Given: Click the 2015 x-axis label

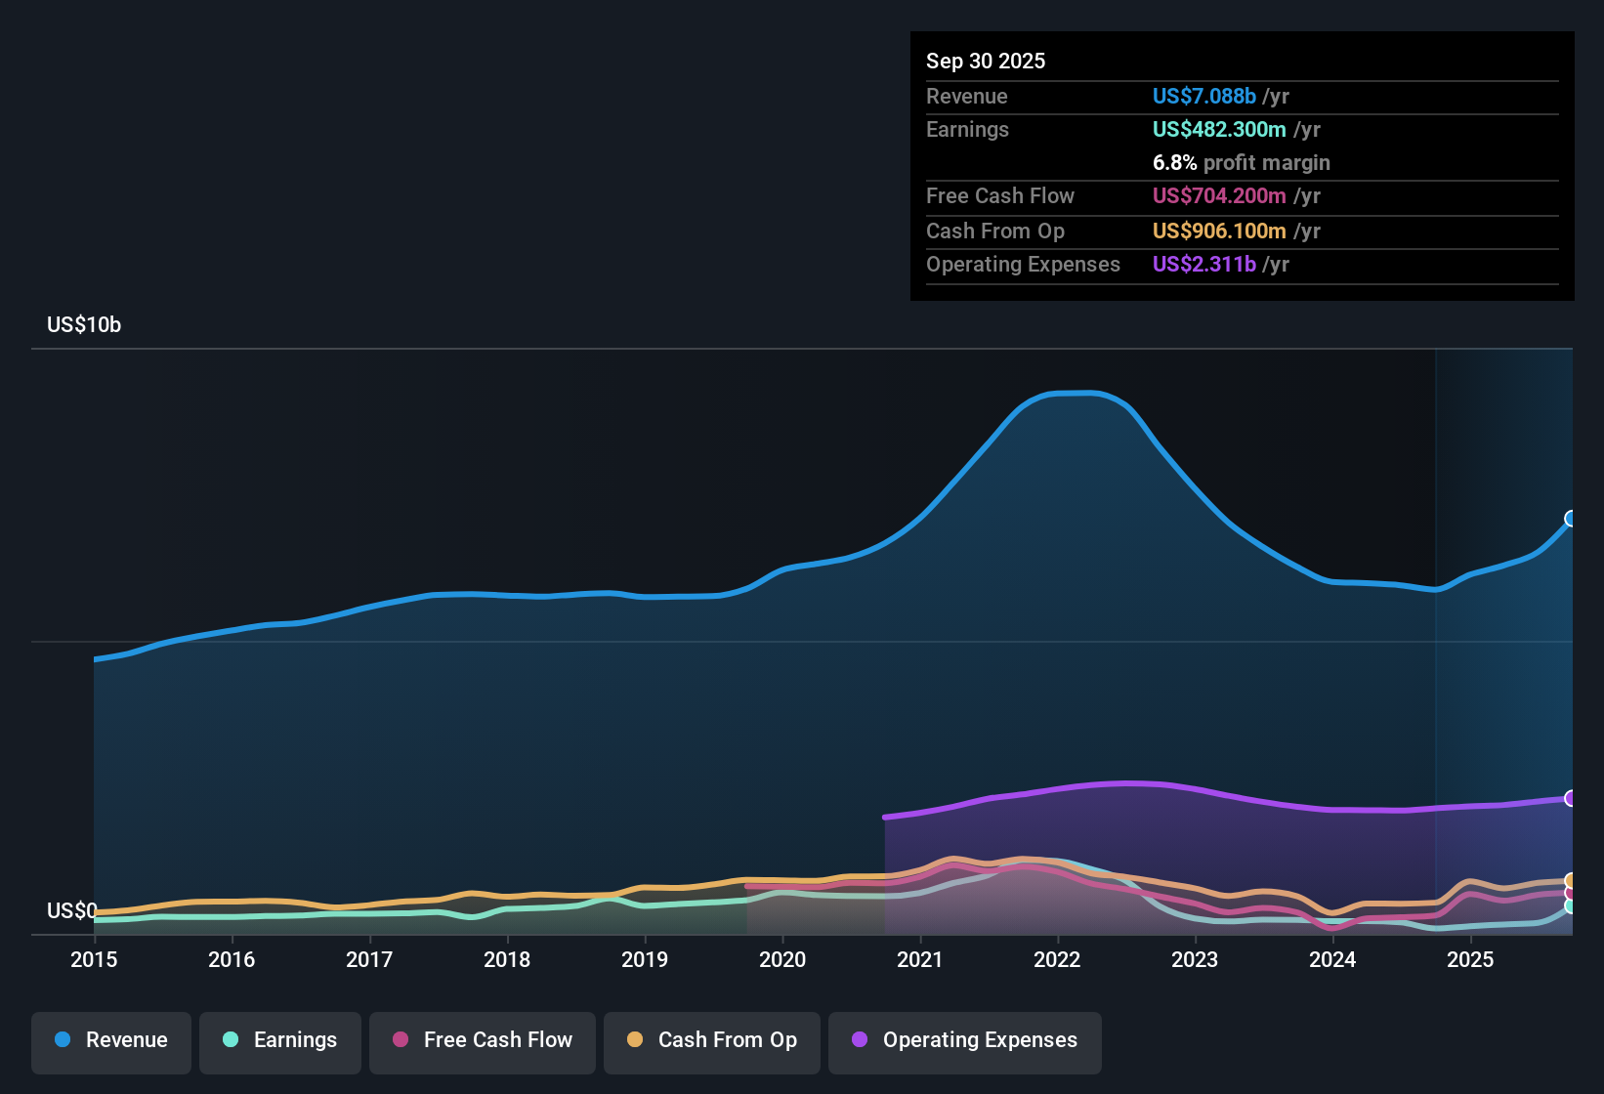Looking at the screenshot, I should click(94, 960).
